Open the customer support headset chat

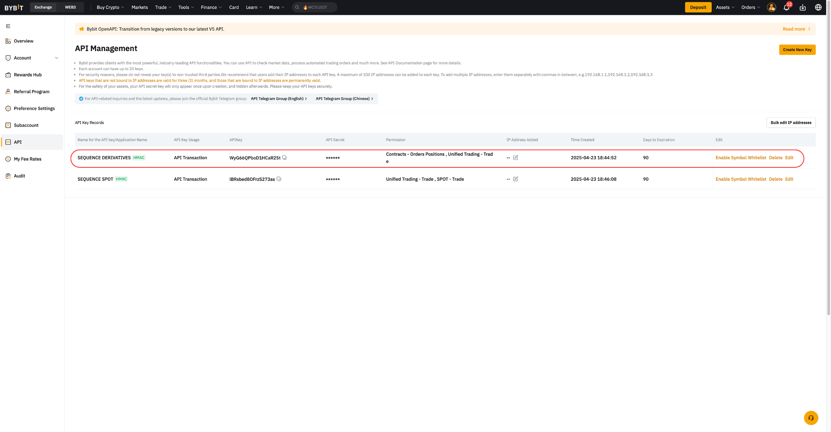[x=811, y=418]
